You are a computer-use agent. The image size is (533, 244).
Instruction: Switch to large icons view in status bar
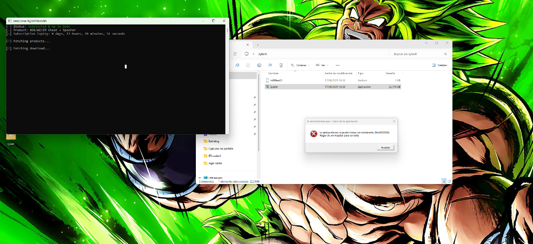(449, 181)
